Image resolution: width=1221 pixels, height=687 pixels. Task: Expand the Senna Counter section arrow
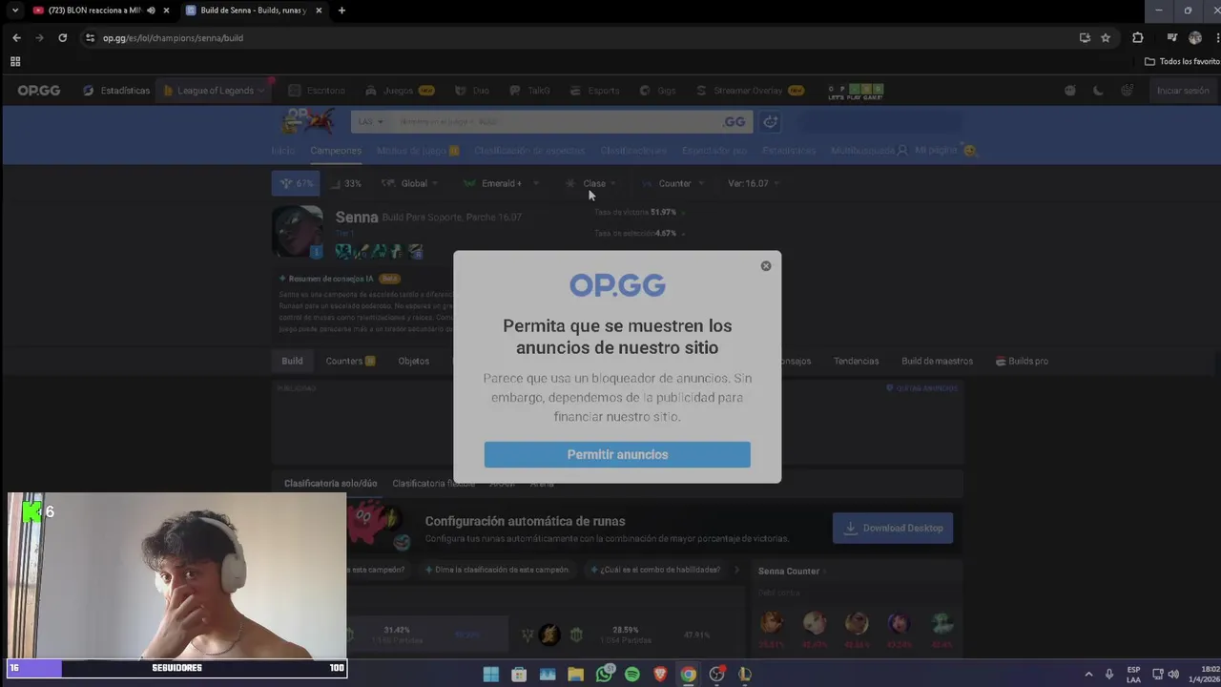pyautogui.click(x=824, y=571)
